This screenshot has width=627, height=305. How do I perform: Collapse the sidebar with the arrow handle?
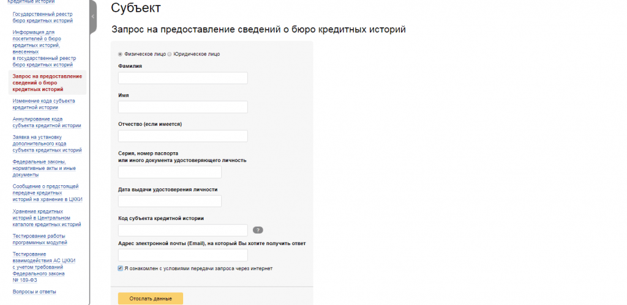(93, 17)
